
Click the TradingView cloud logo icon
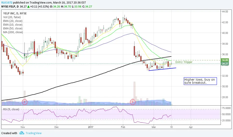pos(22,133)
